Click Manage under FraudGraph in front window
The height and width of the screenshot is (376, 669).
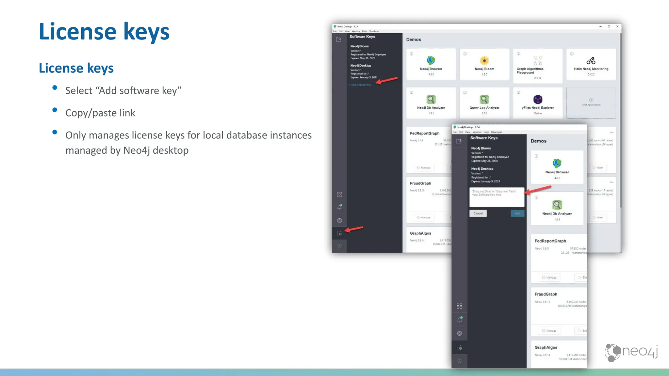(x=549, y=331)
